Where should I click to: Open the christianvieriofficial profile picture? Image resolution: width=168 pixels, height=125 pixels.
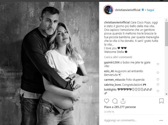(x=108, y=10)
